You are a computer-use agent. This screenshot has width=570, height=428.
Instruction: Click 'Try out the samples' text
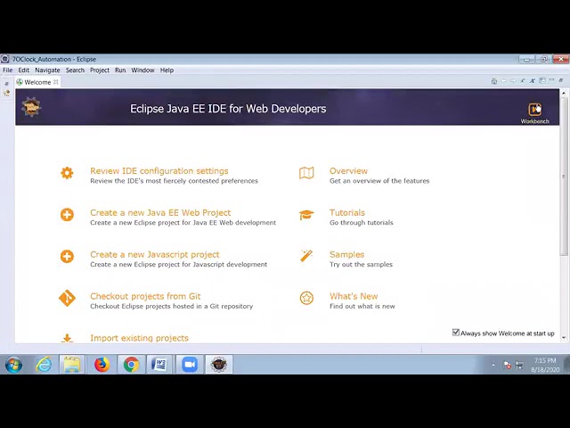click(361, 265)
